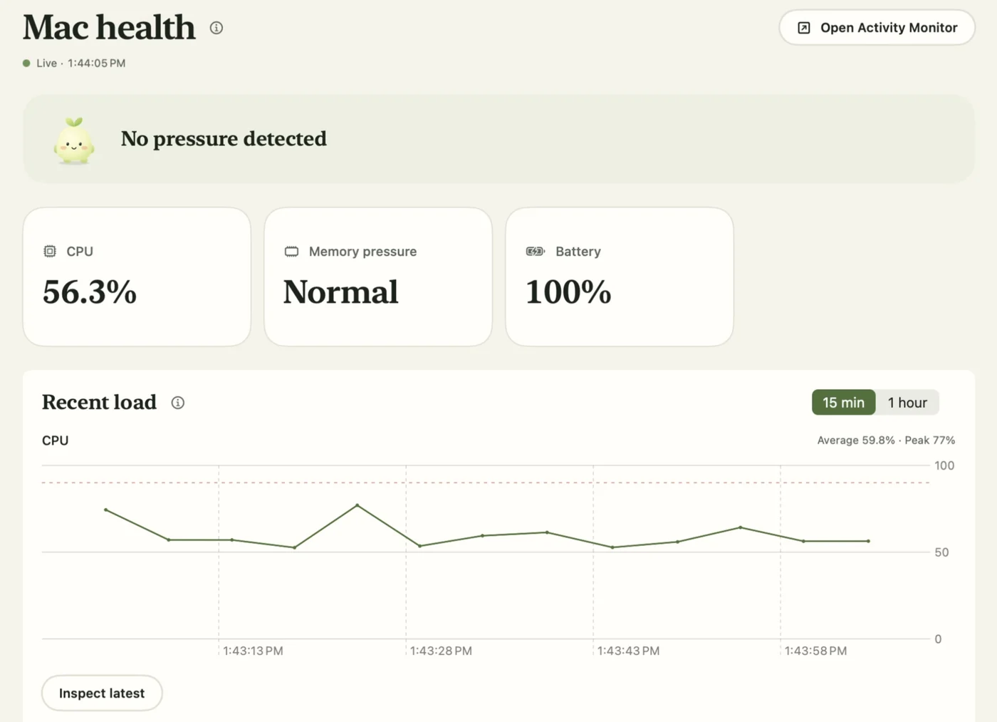Click the Memory pressure card icon
This screenshot has width=997, height=722.
coord(291,252)
